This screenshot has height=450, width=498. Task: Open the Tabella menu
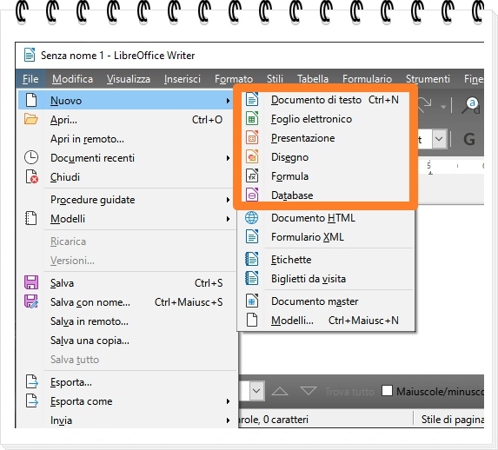313,79
